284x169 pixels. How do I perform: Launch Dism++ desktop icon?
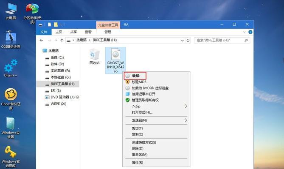pyautogui.click(x=11, y=68)
